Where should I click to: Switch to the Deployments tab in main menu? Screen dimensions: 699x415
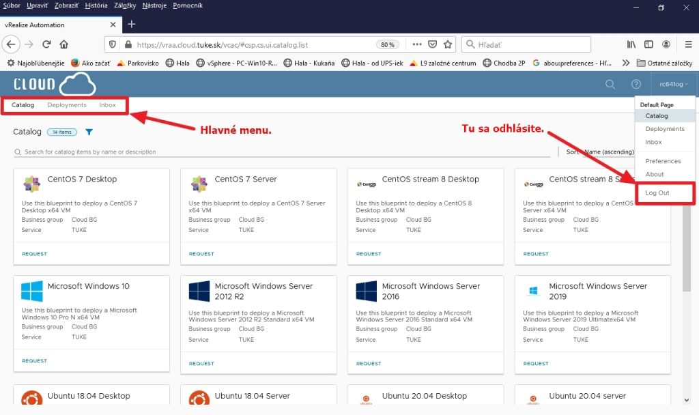(x=67, y=105)
